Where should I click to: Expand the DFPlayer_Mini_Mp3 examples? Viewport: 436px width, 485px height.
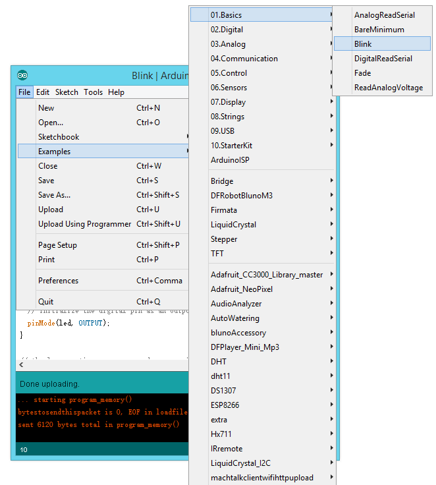(262, 347)
